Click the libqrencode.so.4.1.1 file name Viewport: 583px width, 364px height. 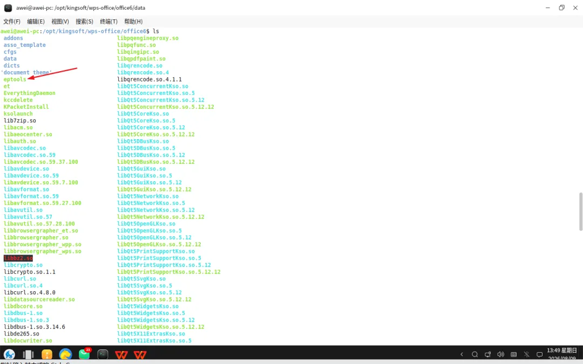pos(150,79)
